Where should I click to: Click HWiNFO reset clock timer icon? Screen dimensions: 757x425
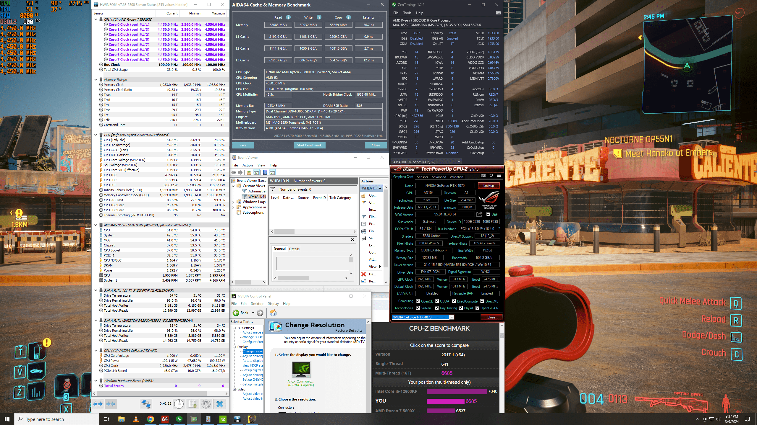(x=179, y=404)
